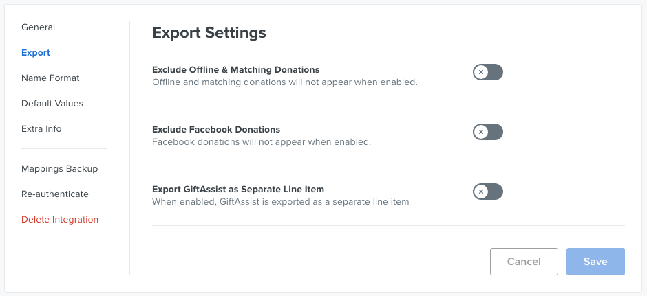Image resolution: width=647 pixels, height=296 pixels.
Task: Click the Exclude Facebook Donations label text
Action: pos(216,129)
